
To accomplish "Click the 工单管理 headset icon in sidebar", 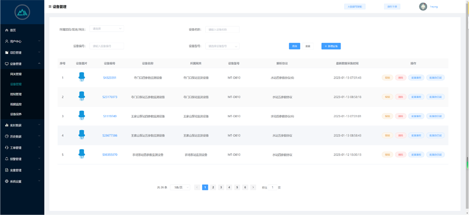I will (7, 148).
